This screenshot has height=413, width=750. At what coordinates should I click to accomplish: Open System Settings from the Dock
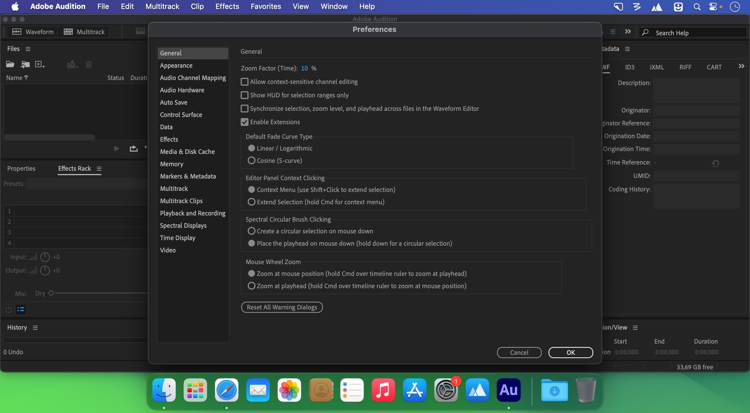[x=446, y=390]
